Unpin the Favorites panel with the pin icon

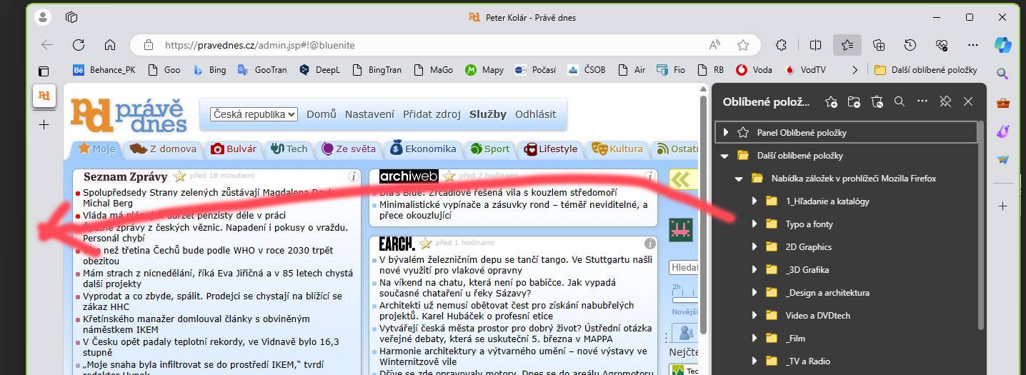945,101
